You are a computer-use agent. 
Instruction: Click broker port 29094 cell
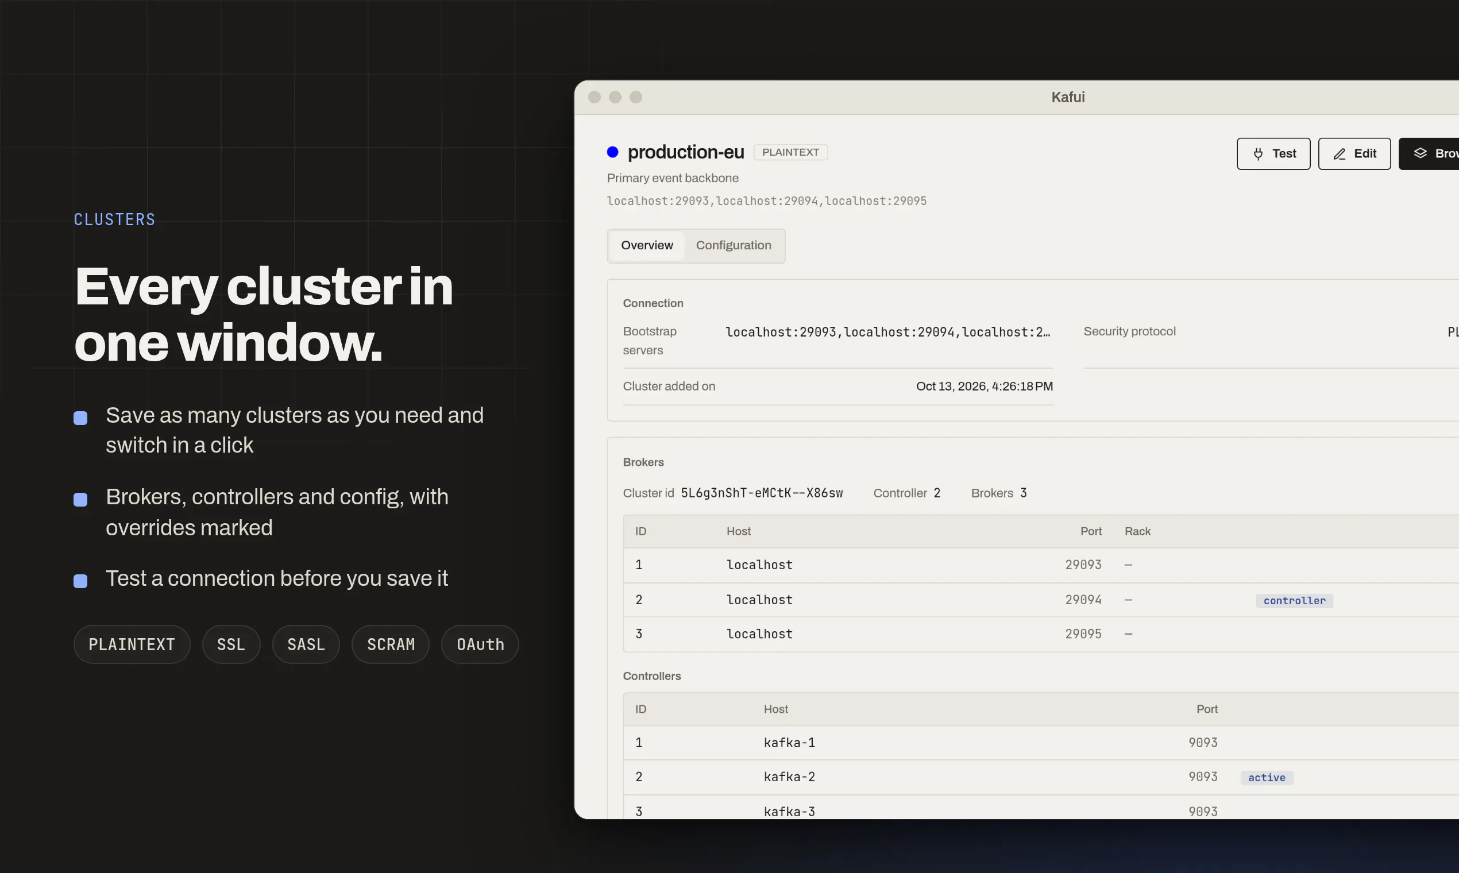pos(1083,600)
